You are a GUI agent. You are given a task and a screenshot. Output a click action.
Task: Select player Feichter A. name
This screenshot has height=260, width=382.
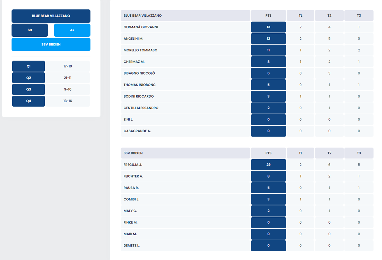tap(133, 176)
